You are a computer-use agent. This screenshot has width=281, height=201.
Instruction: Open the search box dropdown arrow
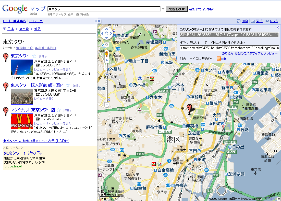[163, 9]
